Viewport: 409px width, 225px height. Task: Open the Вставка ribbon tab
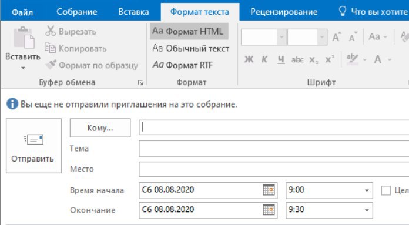(133, 12)
